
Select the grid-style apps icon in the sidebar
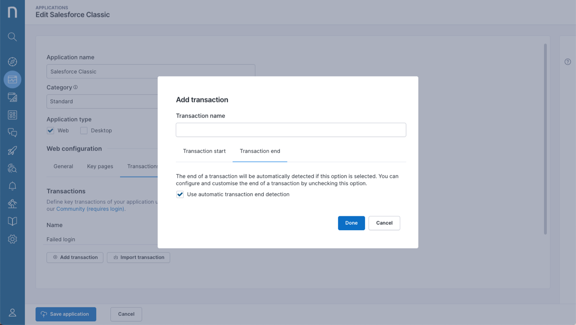click(x=12, y=115)
